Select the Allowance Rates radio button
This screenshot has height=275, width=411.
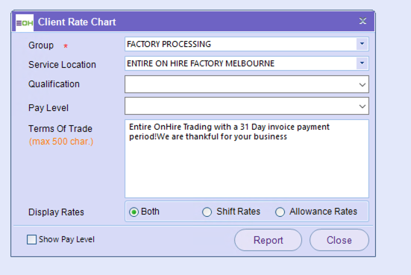280,212
